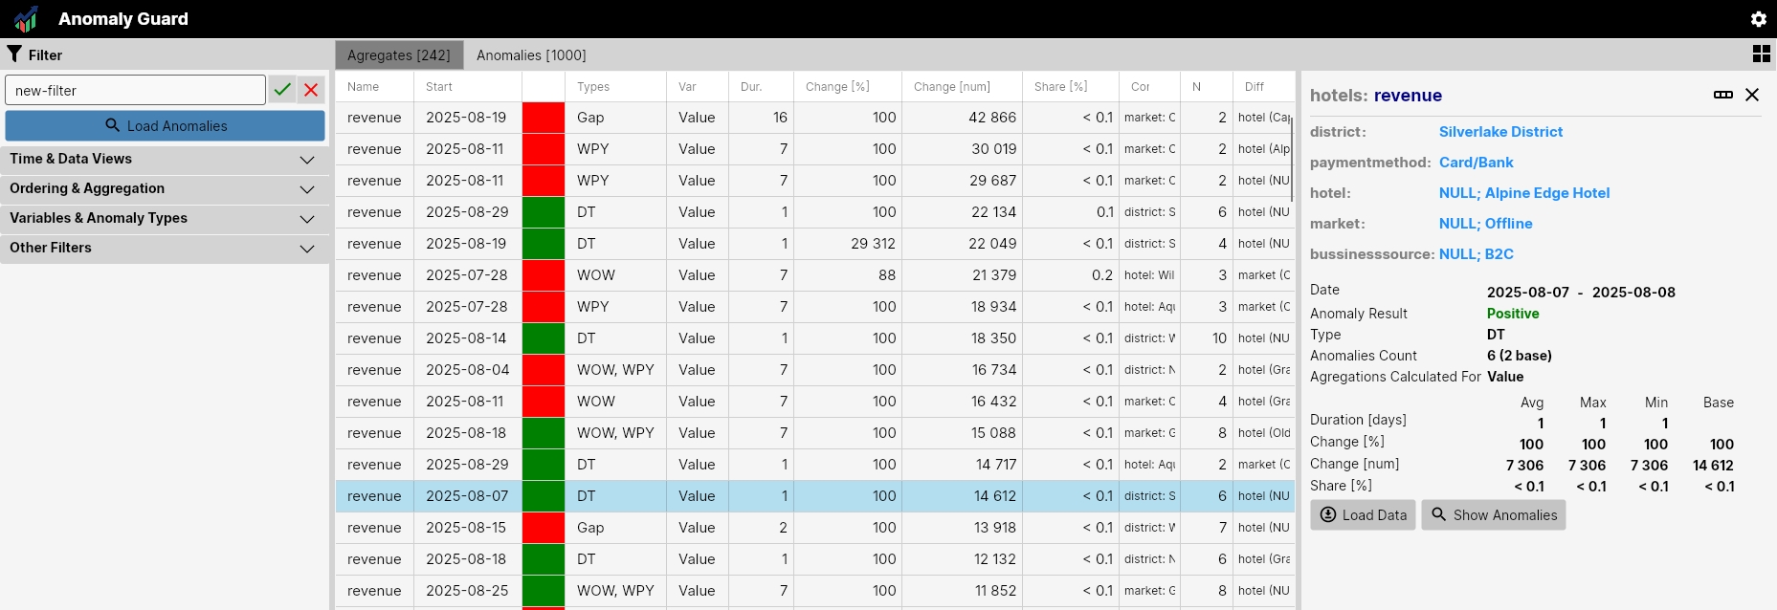Confirm filter name with green checkmark
Screen dimensions: 1777x610
282,90
